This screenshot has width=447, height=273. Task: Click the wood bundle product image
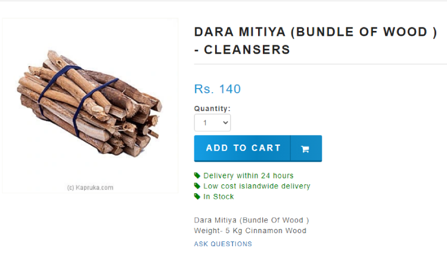pos(89,104)
